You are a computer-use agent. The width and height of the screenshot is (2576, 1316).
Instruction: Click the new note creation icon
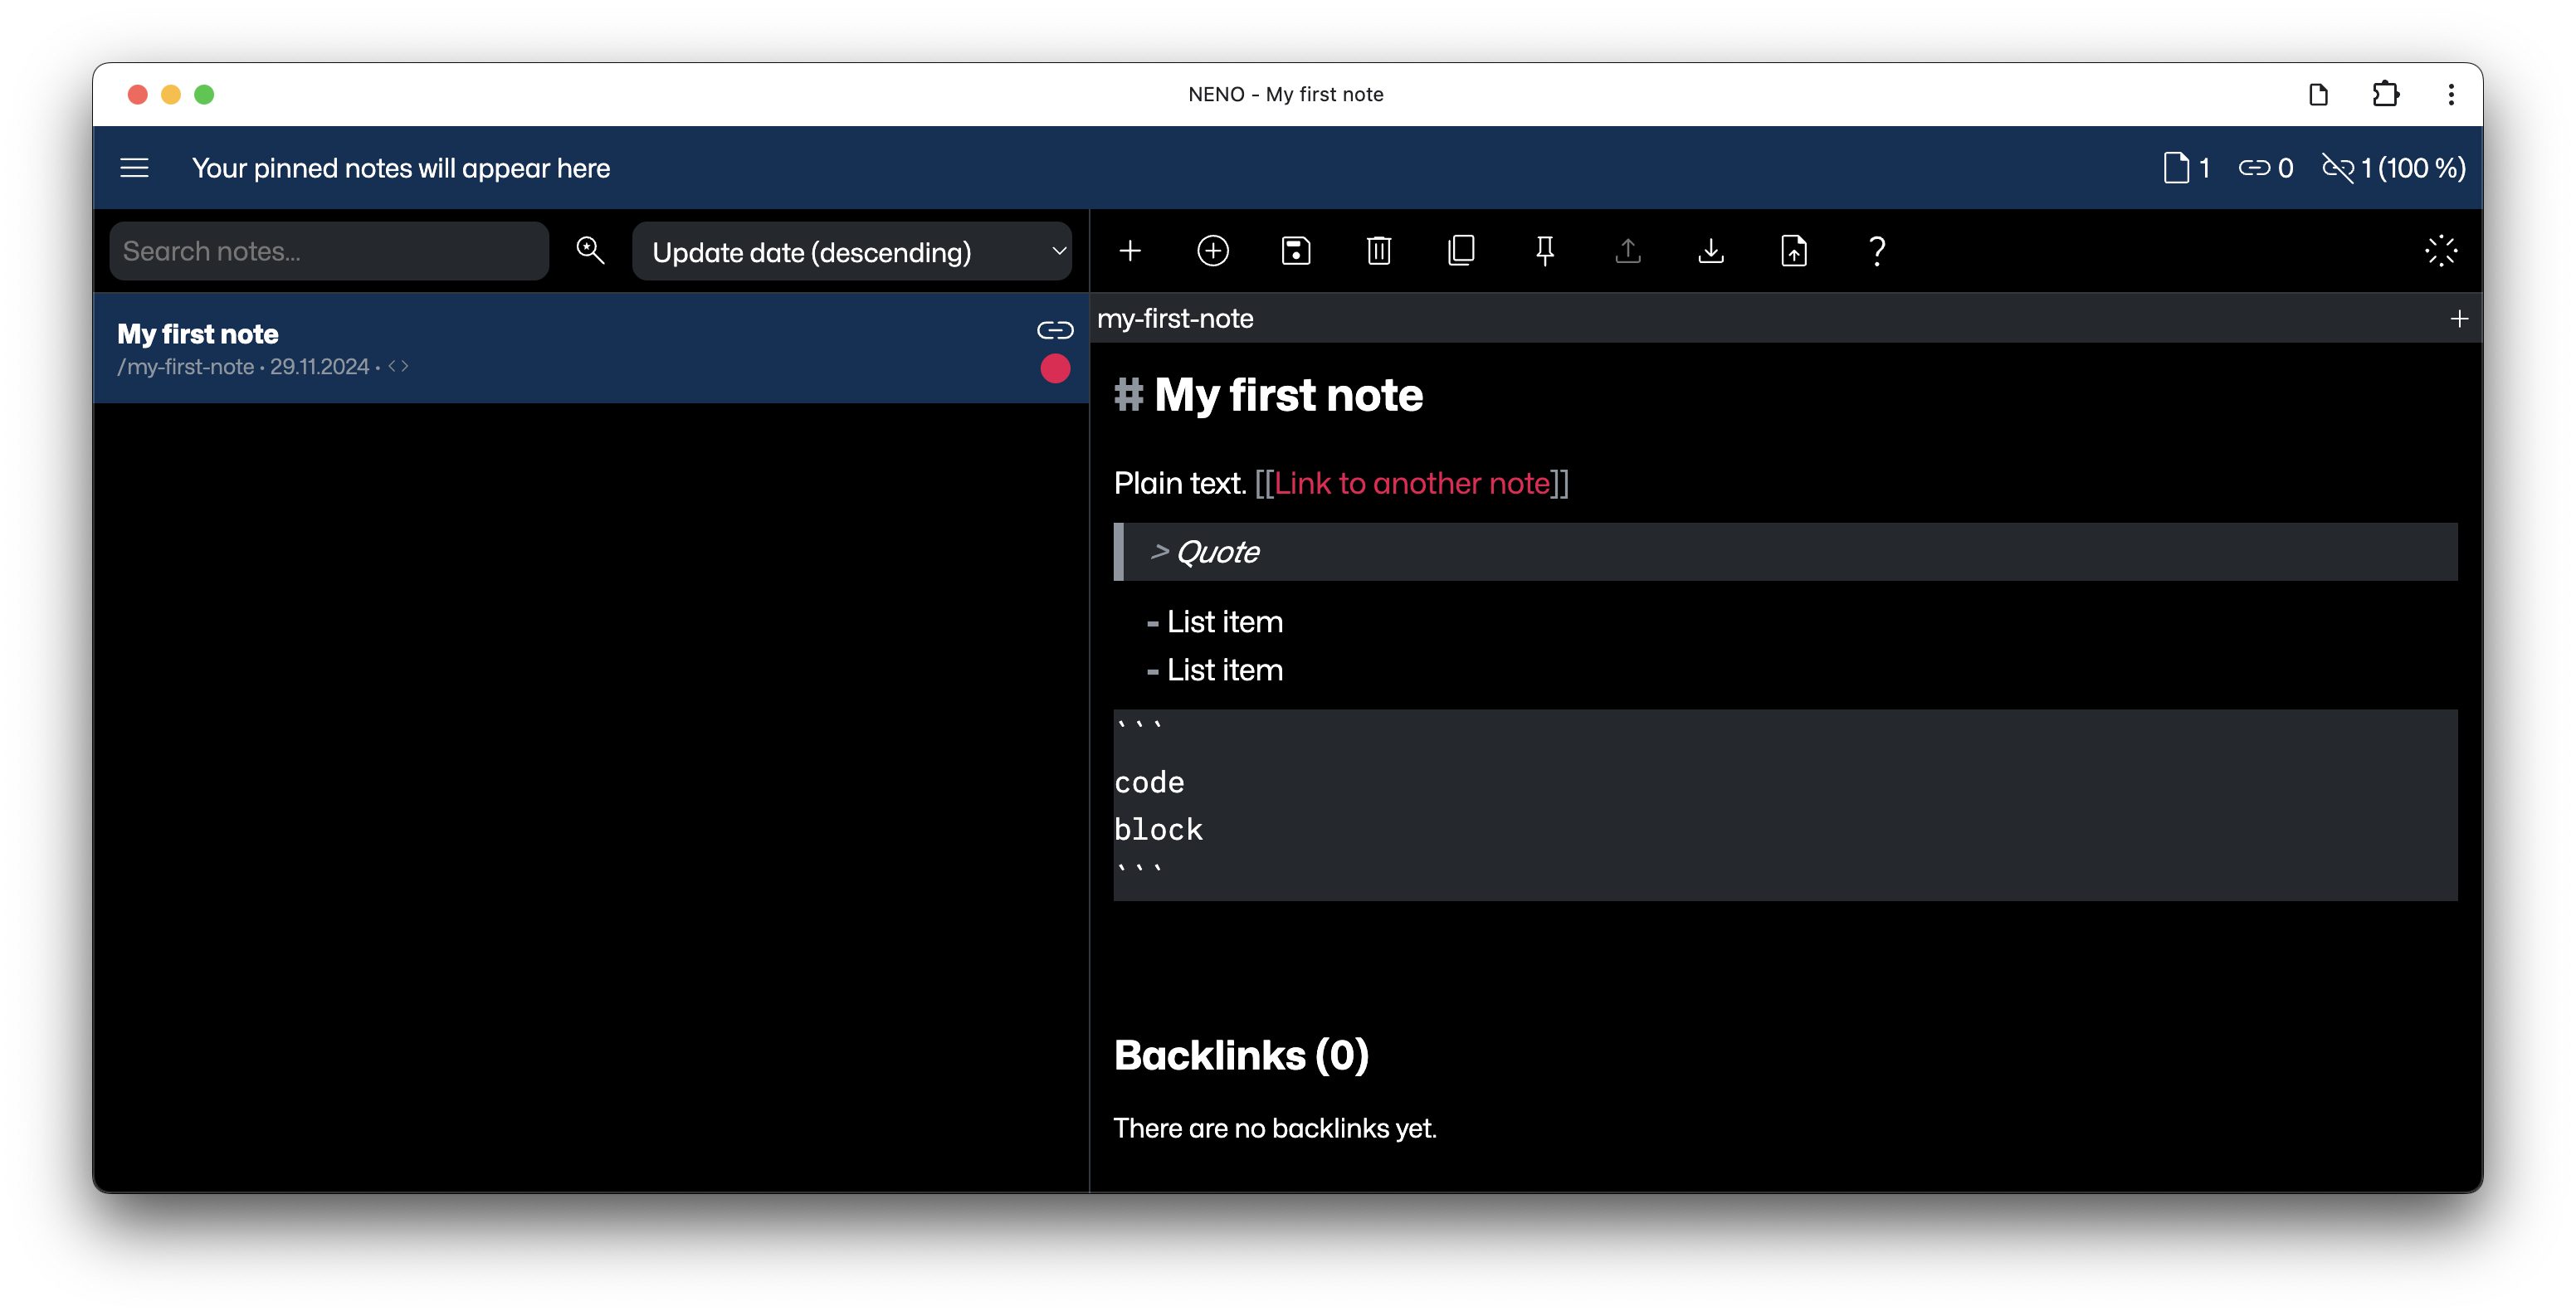[x=1131, y=251]
